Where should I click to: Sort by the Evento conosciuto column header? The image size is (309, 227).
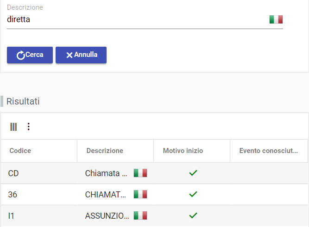tap(268, 151)
